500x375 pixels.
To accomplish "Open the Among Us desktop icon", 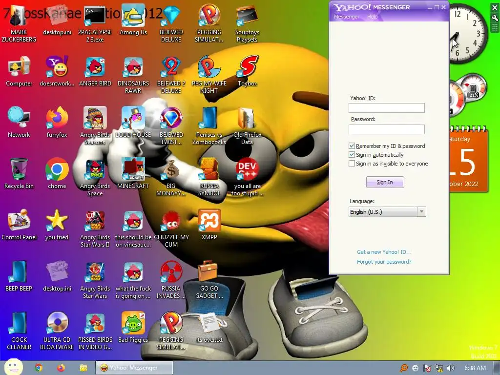I will pyautogui.click(x=133, y=19).
